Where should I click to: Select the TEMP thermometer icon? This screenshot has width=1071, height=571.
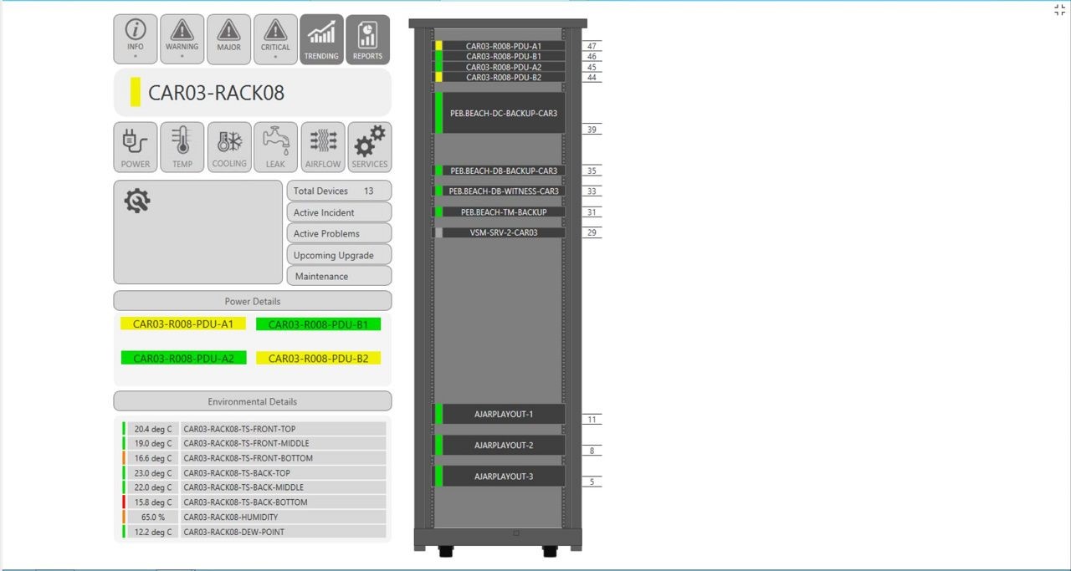[182, 147]
